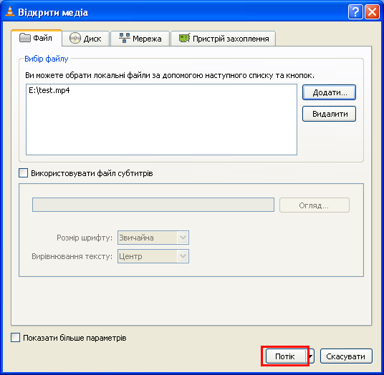The width and height of the screenshot is (384, 375).
Task: Open the Мережа tab
Action: coord(140,39)
